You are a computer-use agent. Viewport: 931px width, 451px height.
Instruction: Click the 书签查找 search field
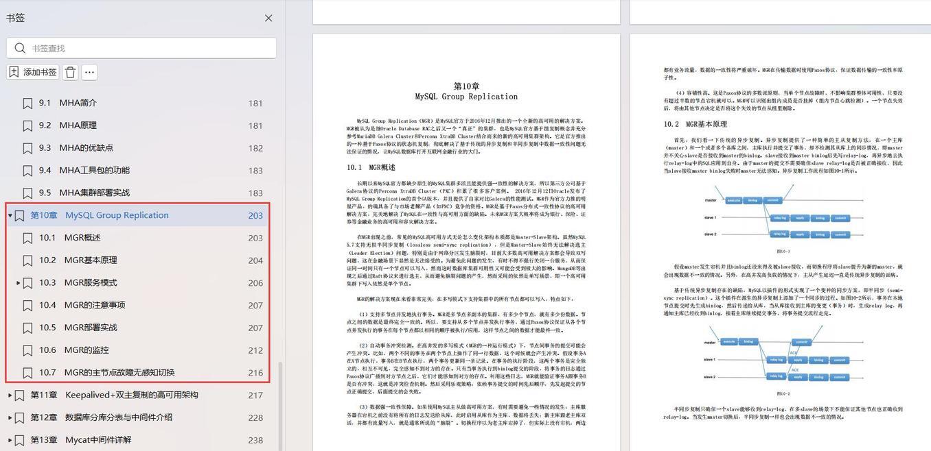click(141, 48)
